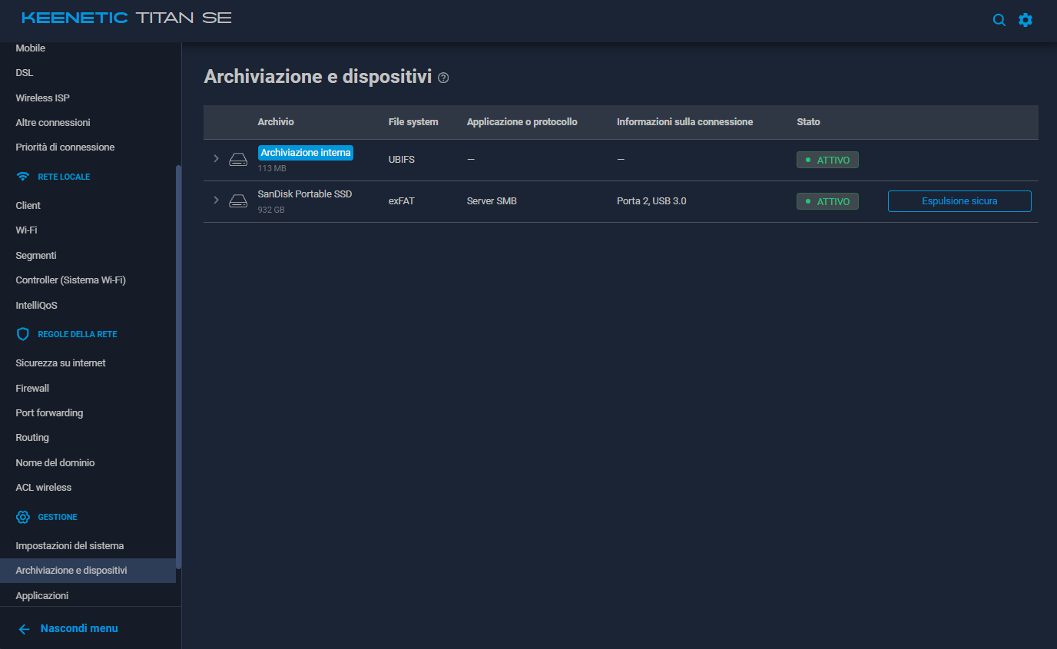
Task: Click the Stato column header
Action: click(x=808, y=122)
